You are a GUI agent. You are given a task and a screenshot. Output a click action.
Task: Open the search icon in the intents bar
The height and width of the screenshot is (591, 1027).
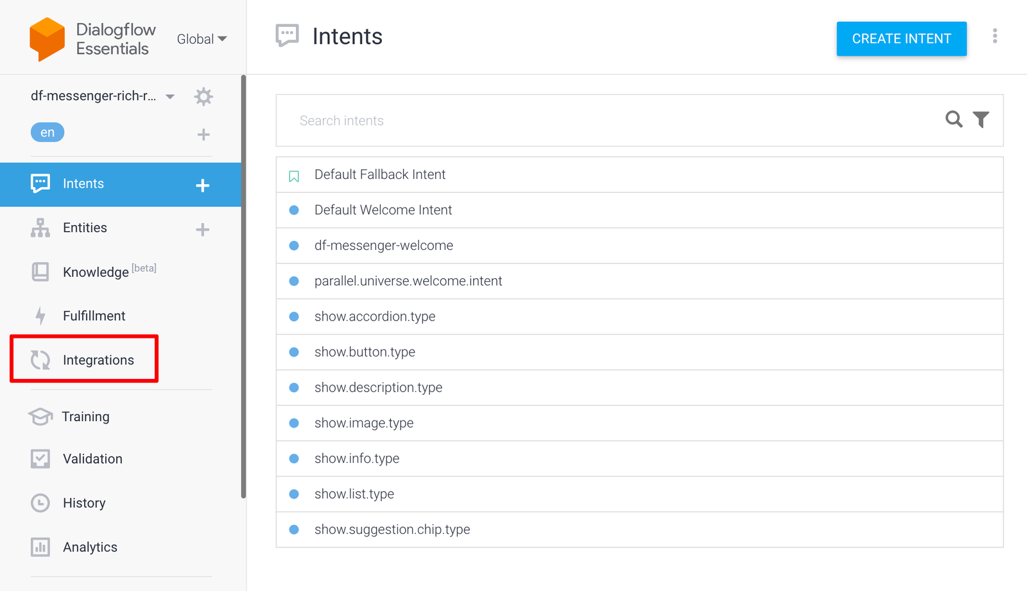[x=954, y=119]
